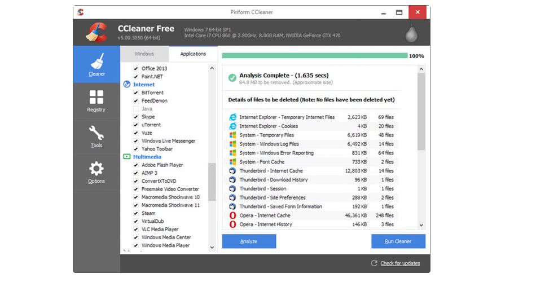
Task: Click the small CCleaner title bar icon
Action: coord(81,12)
